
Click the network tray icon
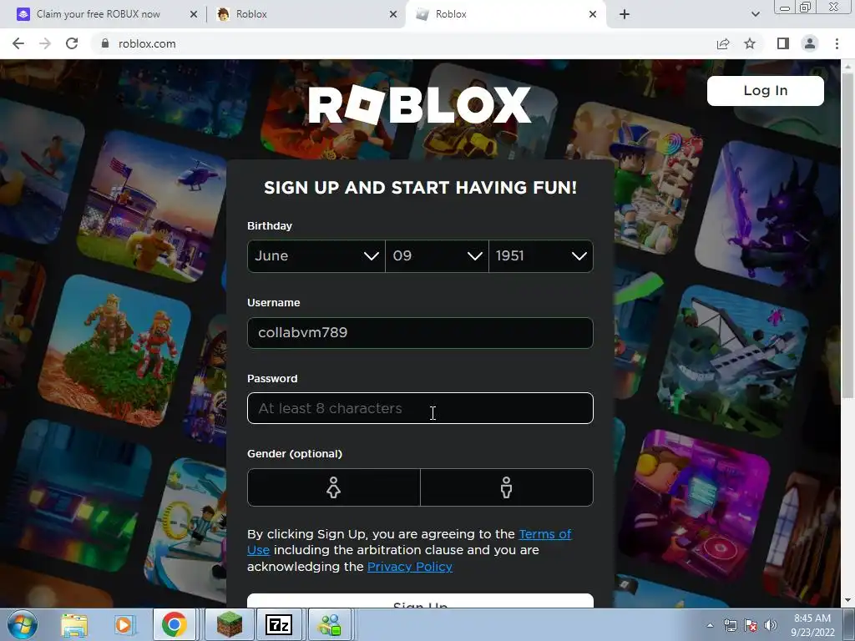[x=730, y=625]
